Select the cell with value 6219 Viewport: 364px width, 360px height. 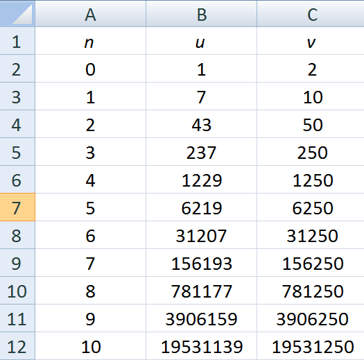coord(202,207)
